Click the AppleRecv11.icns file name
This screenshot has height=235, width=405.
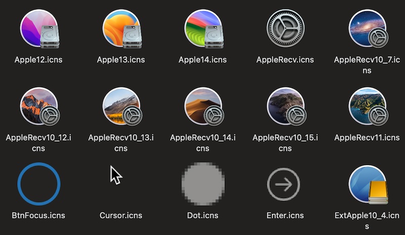[367, 138]
